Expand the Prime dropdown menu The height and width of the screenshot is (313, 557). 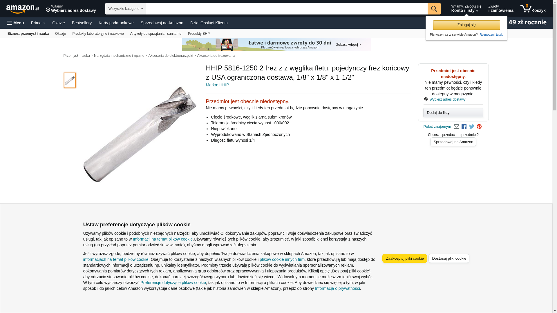pyautogui.click(x=38, y=23)
